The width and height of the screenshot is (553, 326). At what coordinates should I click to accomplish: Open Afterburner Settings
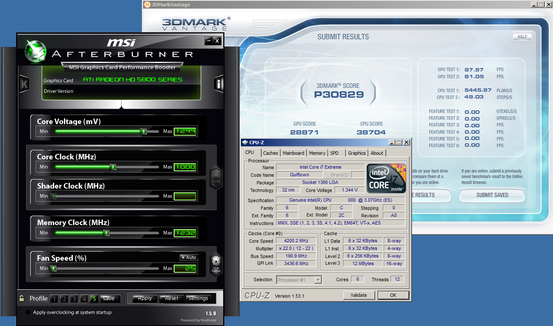(198, 299)
